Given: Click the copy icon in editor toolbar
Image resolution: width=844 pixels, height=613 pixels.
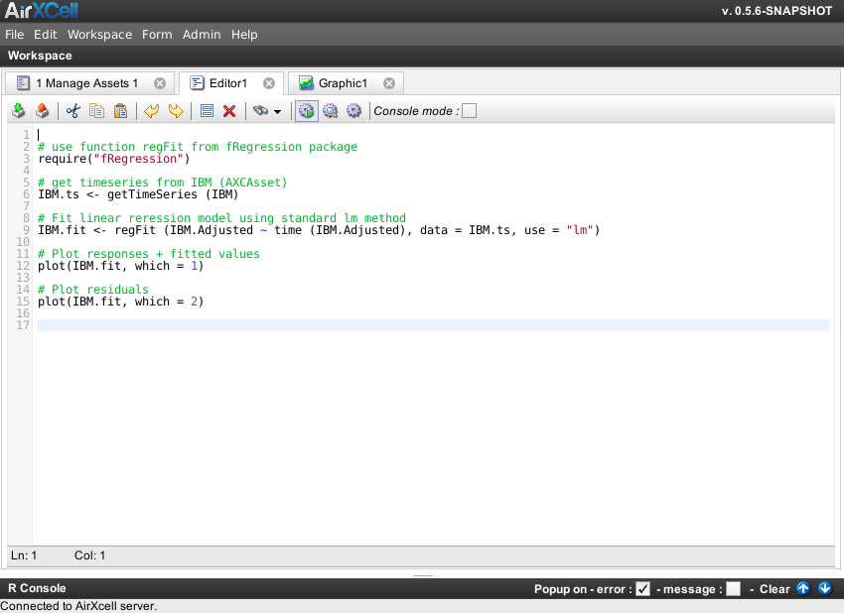Looking at the screenshot, I should (97, 111).
